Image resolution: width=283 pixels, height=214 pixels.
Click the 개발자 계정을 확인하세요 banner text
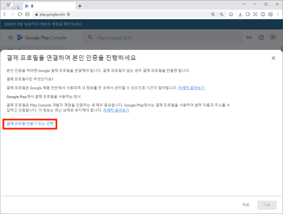pos(43,24)
